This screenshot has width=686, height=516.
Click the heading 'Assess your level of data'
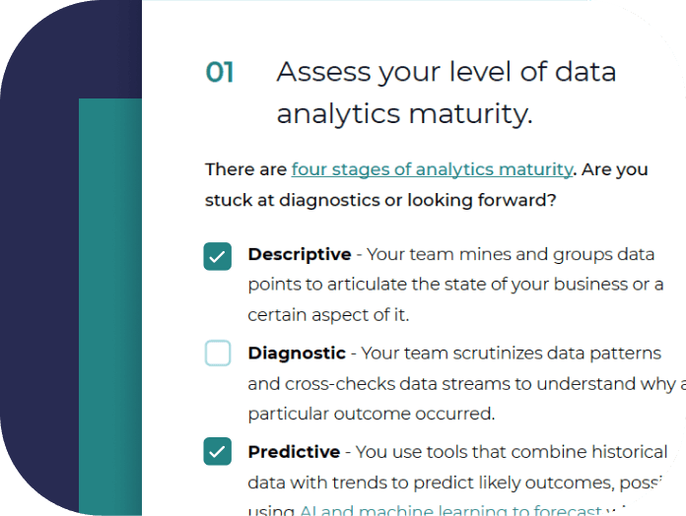[x=446, y=72]
